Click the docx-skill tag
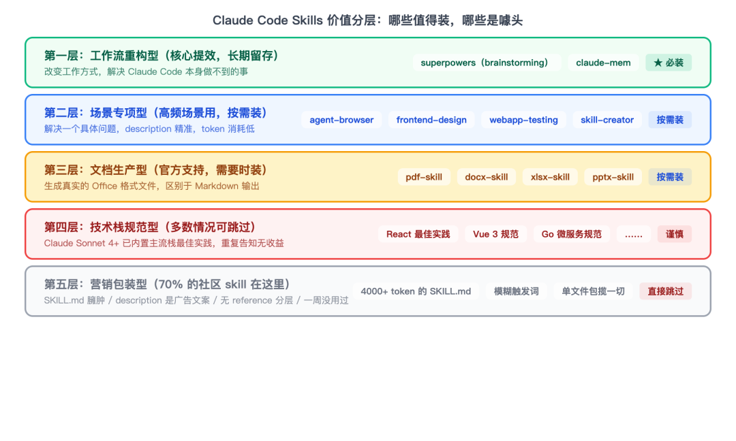 487,177
